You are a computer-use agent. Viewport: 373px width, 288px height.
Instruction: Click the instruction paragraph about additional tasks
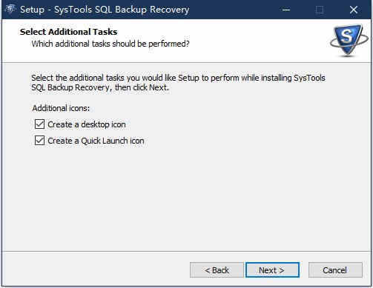[x=178, y=83]
